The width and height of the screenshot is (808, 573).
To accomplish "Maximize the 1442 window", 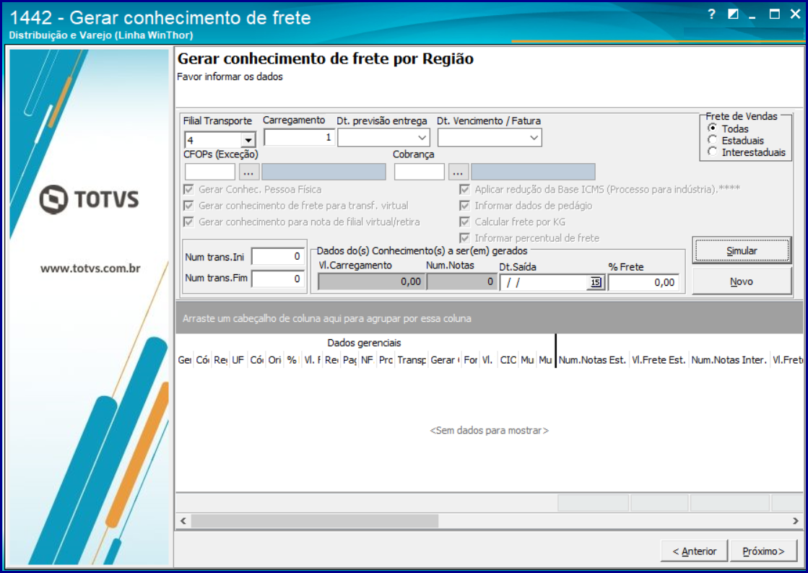I will pos(775,14).
